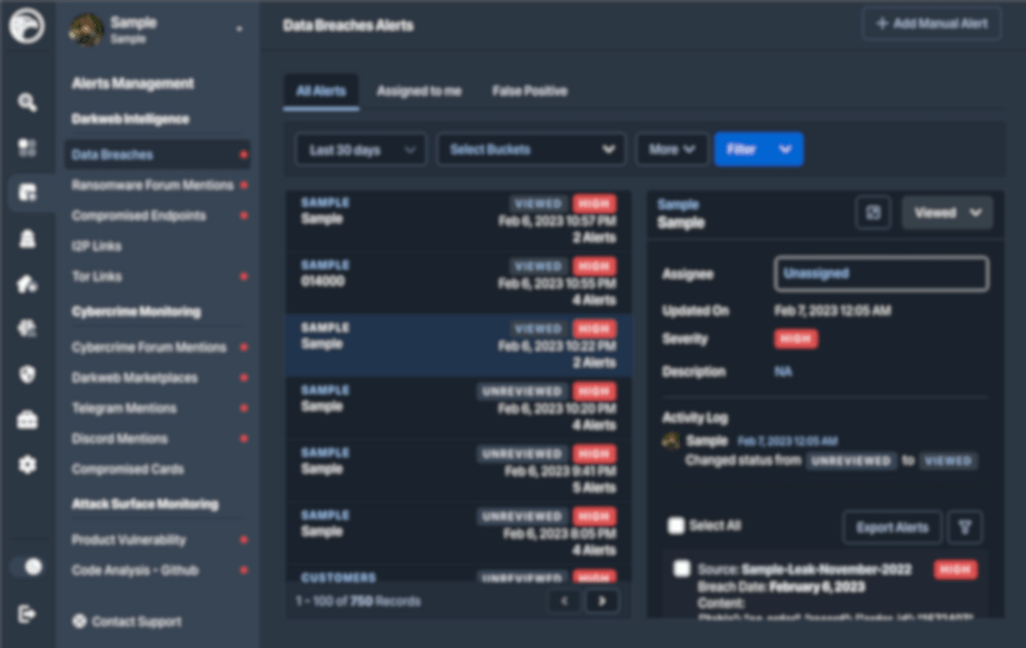Viewport: 1026px width, 648px height.
Task: Go to next page of records
Action: pyautogui.click(x=602, y=600)
